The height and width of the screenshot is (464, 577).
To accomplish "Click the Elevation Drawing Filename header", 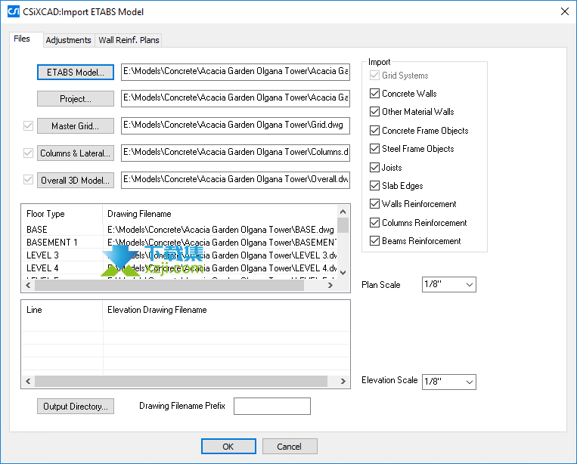I will 226,310.
